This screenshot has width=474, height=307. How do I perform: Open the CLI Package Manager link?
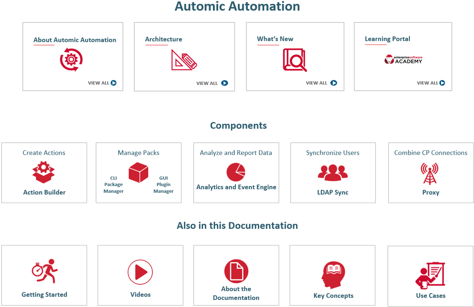113,185
